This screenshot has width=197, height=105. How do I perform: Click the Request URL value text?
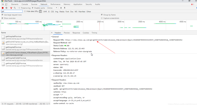124,40
